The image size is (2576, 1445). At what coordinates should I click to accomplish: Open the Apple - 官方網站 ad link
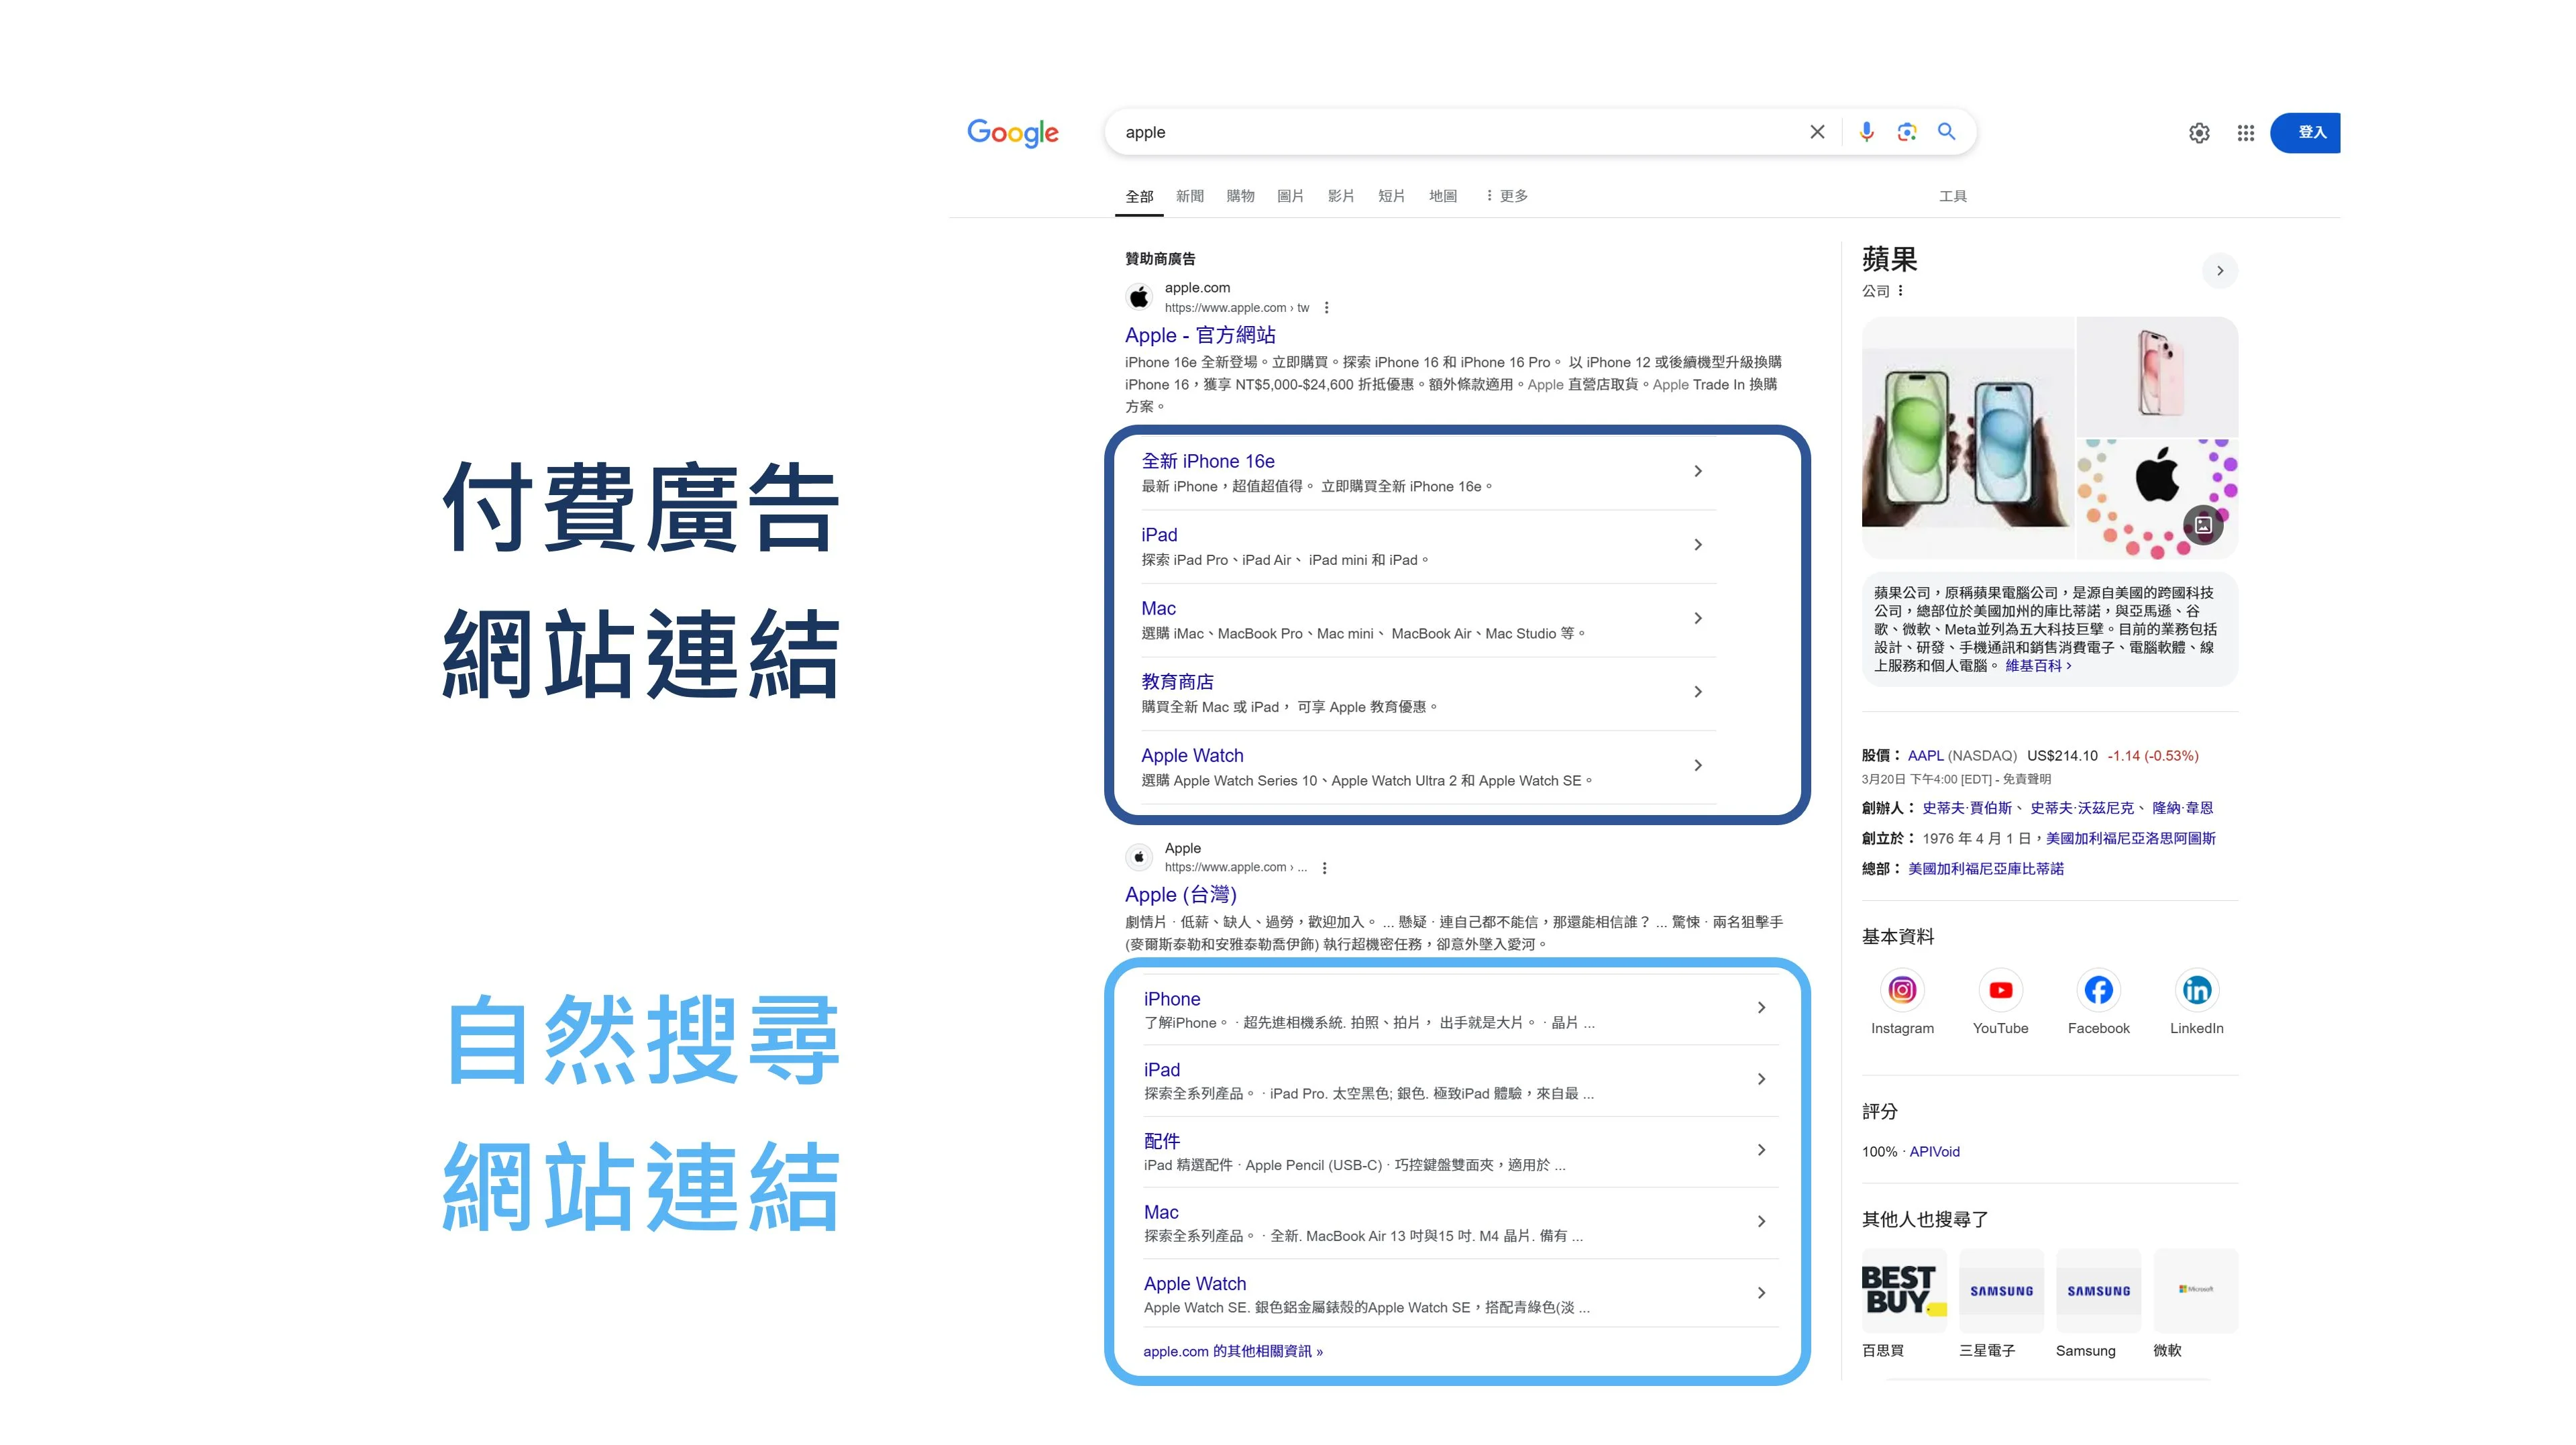[1199, 335]
